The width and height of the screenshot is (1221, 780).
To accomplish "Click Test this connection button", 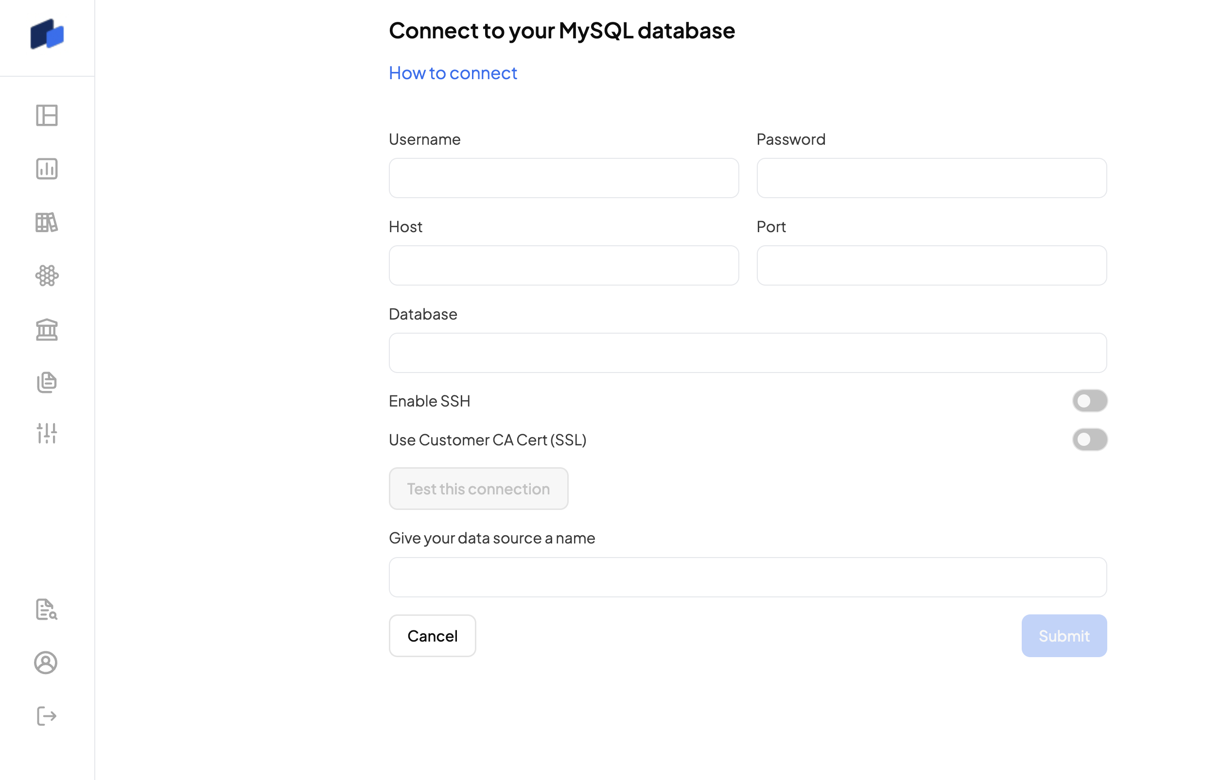I will [x=478, y=489].
